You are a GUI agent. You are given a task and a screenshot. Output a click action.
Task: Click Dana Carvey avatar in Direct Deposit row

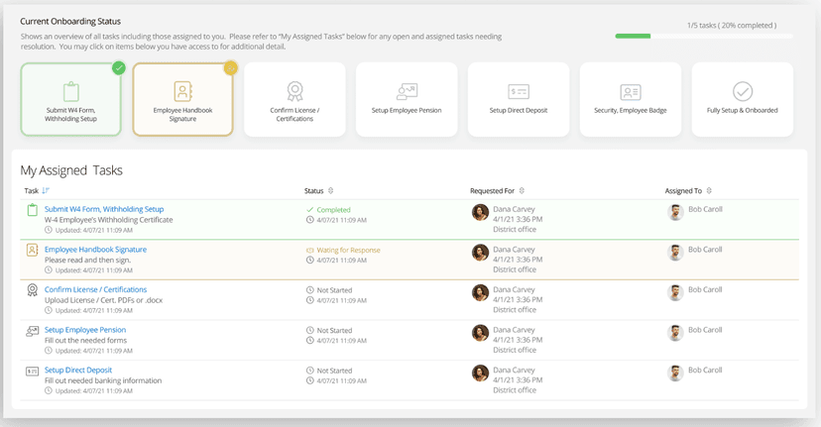(x=480, y=374)
